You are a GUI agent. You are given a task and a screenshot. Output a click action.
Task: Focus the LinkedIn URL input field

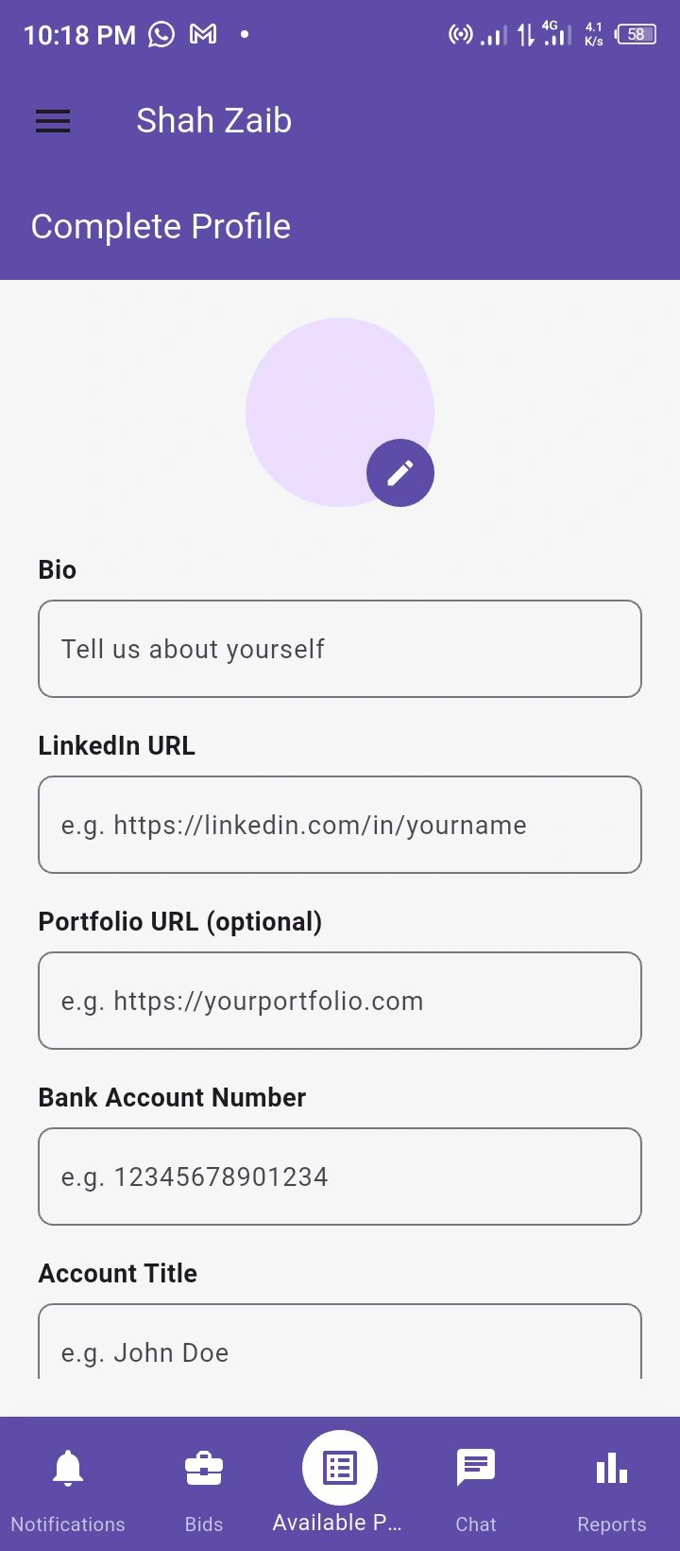click(x=340, y=825)
